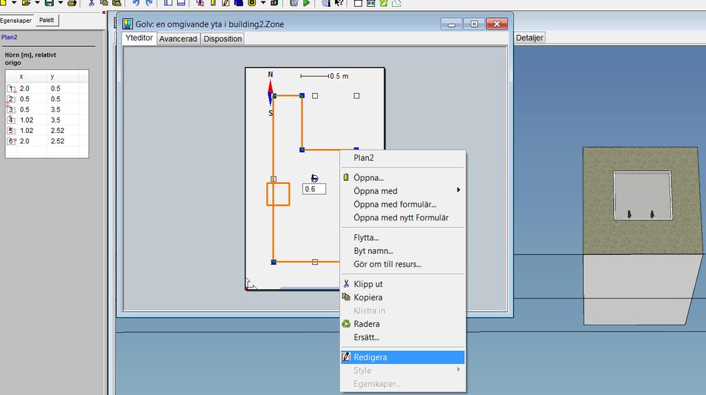Choose Öppna med formulär... menu entry
The width and height of the screenshot is (706, 395).
pyautogui.click(x=403, y=204)
